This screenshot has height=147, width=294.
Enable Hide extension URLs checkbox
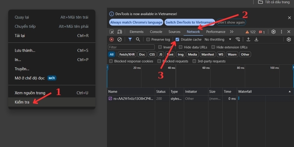[213, 47]
